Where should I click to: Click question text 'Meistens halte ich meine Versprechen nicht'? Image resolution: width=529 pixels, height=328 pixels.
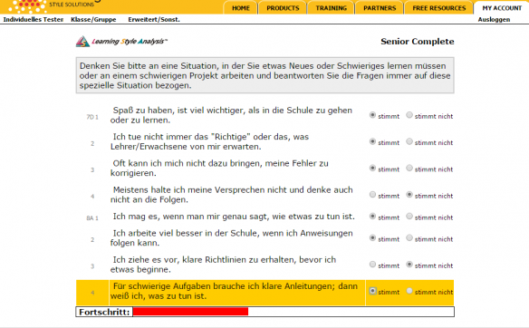(x=232, y=195)
